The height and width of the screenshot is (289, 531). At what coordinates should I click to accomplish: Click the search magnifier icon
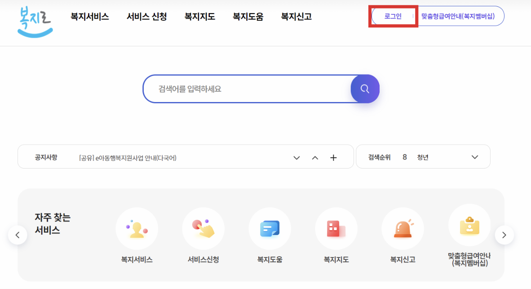click(x=364, y=89)
